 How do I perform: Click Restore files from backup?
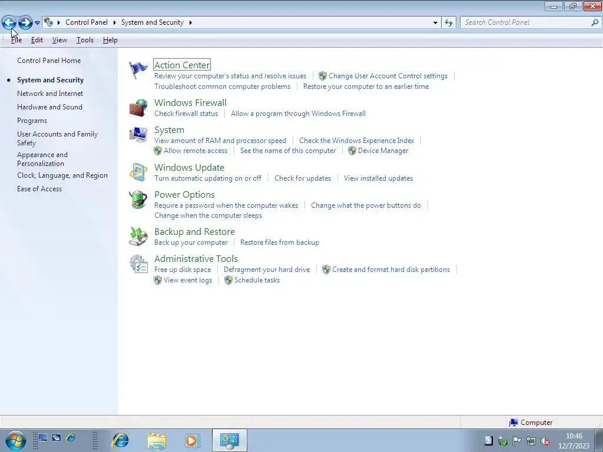tap(280, 242)
